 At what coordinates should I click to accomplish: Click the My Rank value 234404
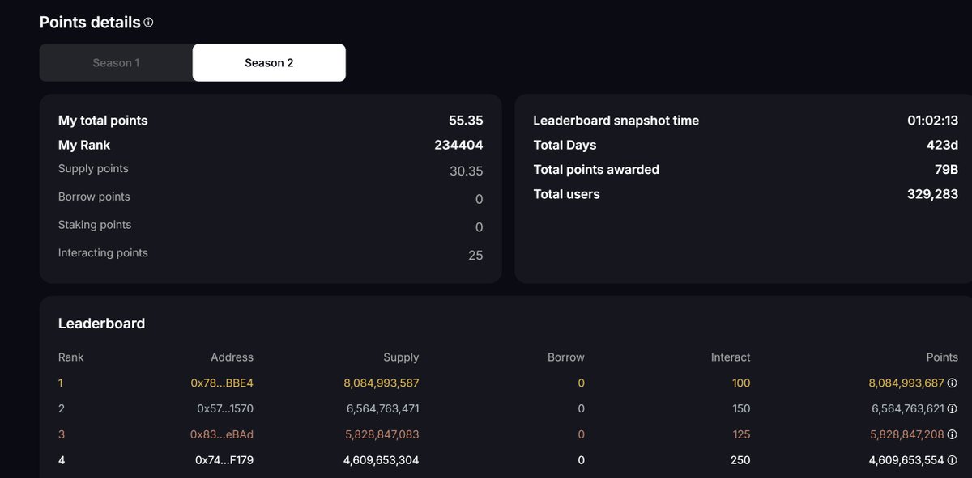(458, 145)
